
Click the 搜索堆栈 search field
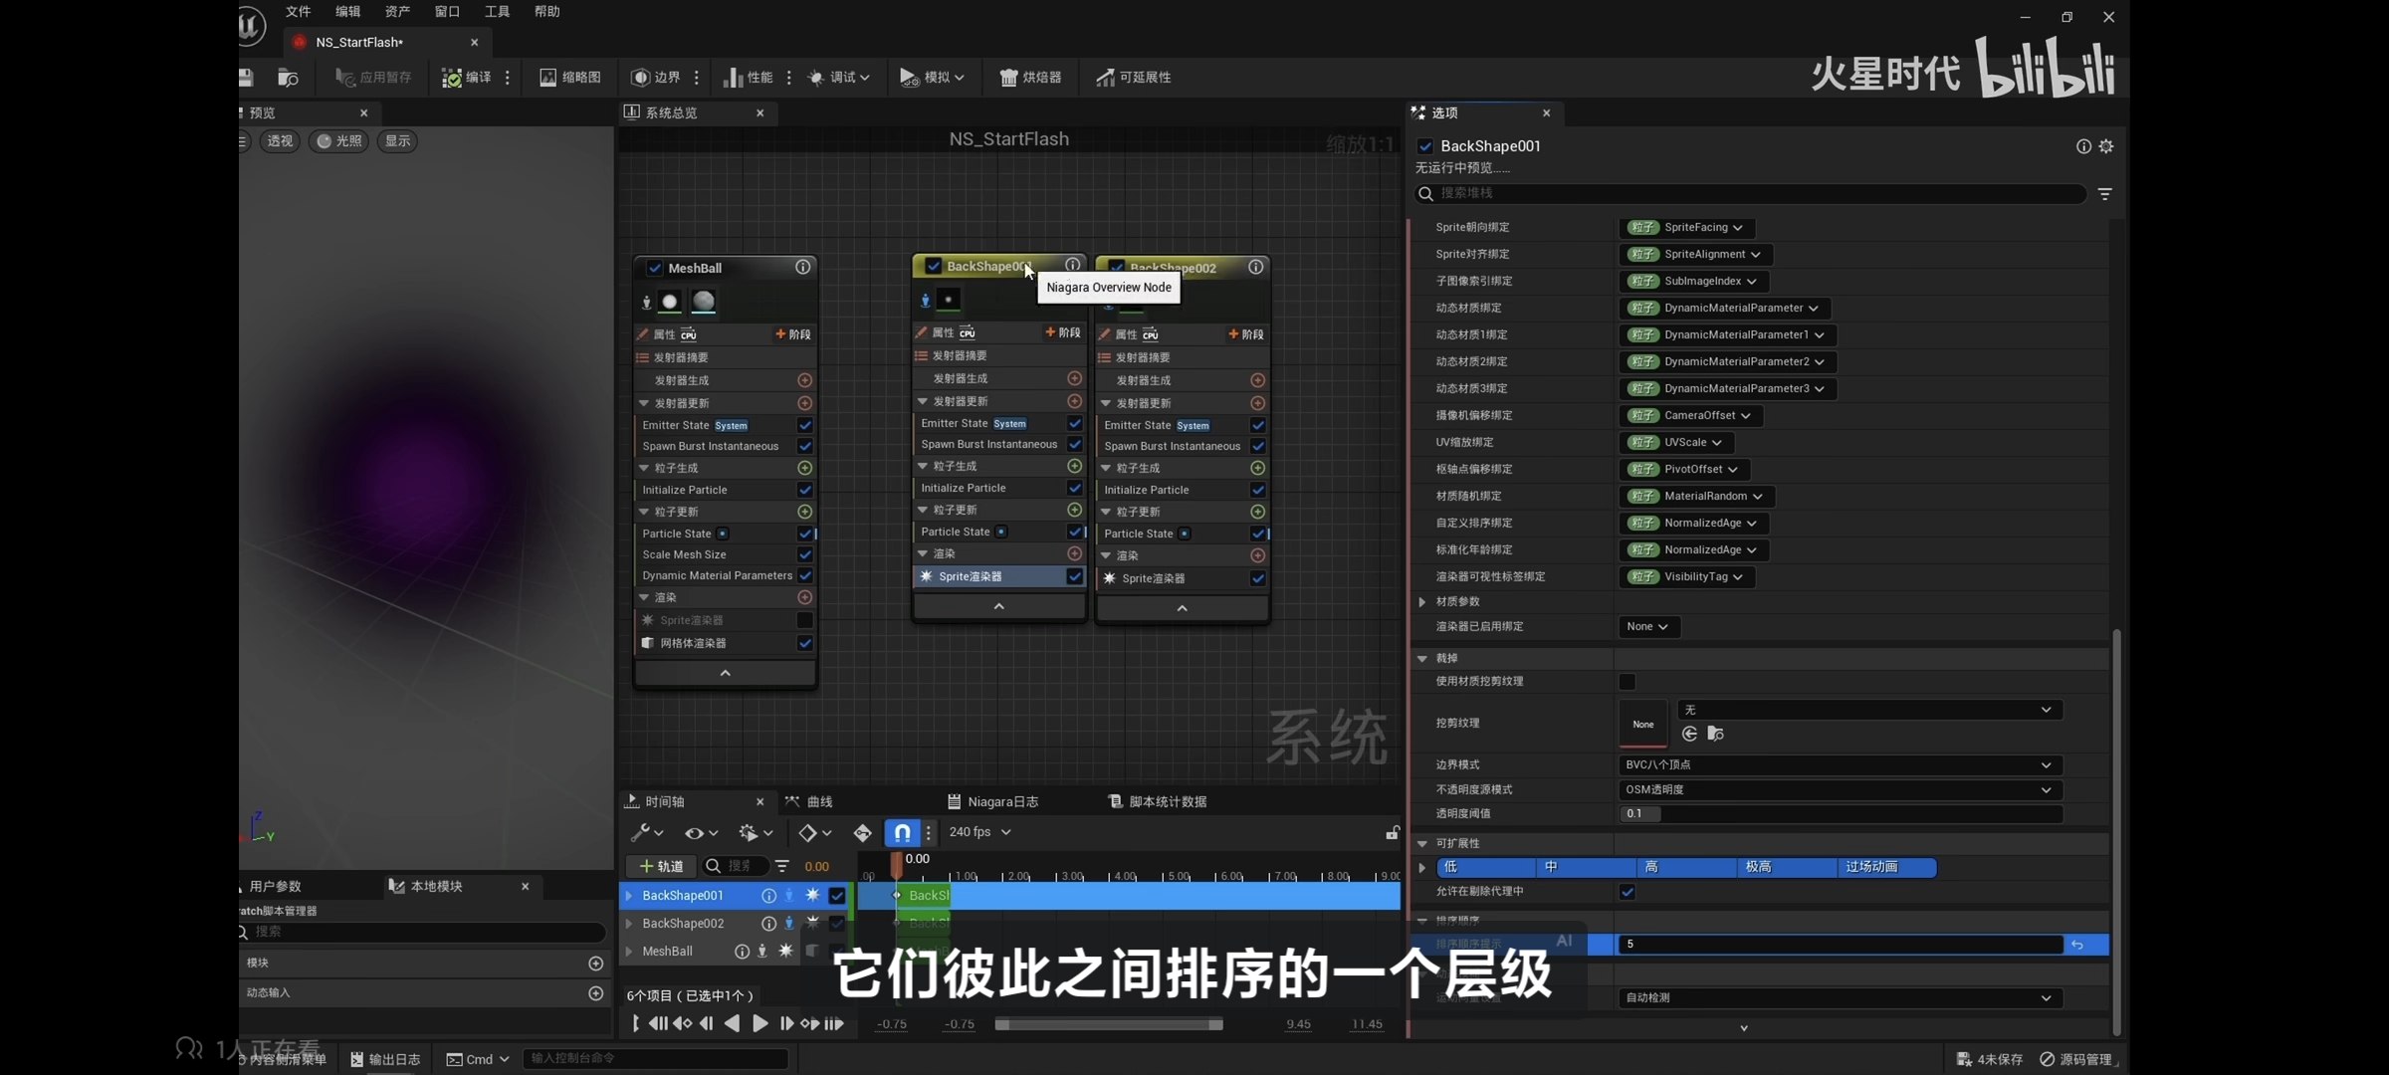[x=1752, y=193]
